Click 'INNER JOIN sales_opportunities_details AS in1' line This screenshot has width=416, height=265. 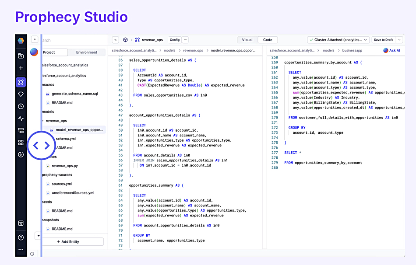(180, 160)
